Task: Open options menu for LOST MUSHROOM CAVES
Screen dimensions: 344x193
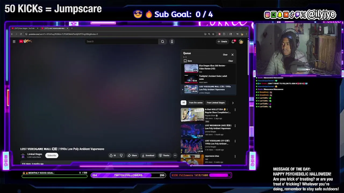Action: click(235, 125)
